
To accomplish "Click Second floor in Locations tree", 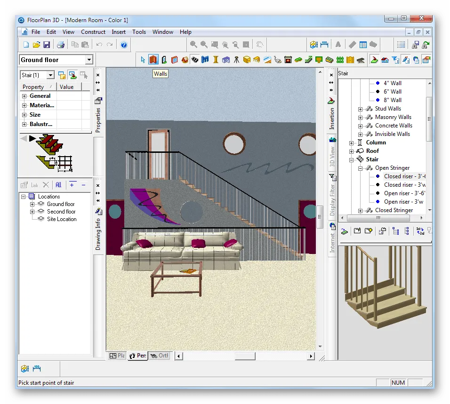I will point(61,212).
